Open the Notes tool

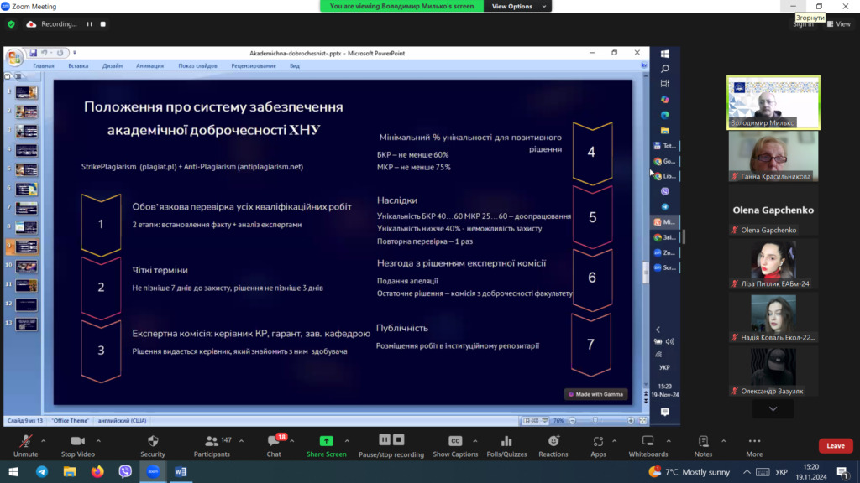(x=703, y=441)
